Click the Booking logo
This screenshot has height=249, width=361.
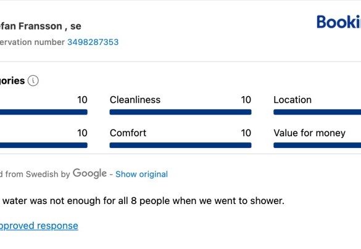pyautogui.click(x=339, y=22)
